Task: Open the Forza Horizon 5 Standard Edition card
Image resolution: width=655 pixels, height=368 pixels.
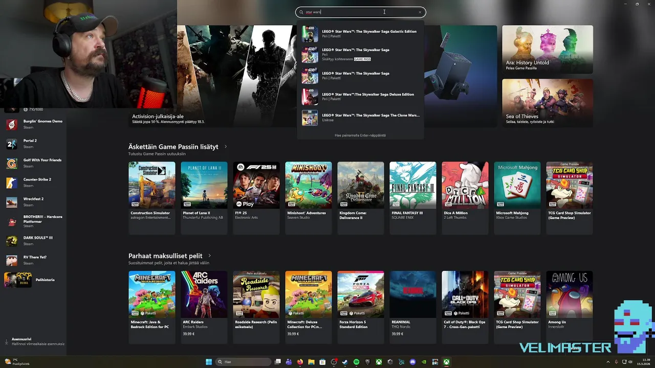Action: (x=361, y=307)
